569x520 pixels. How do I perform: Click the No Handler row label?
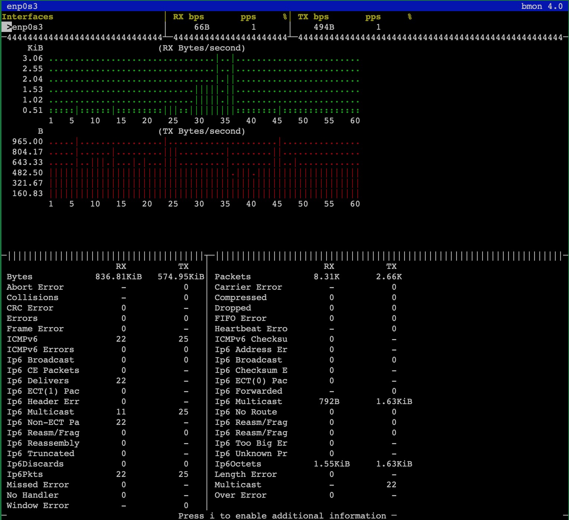[33, 495]
